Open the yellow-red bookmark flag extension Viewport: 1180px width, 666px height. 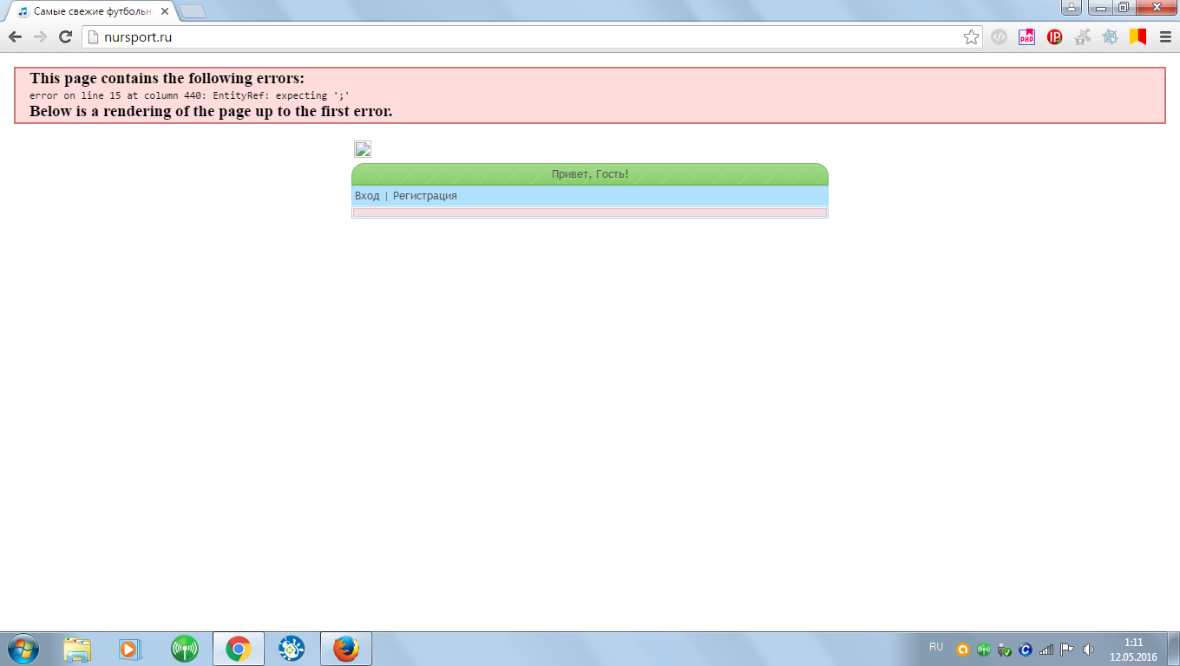(1137, 36)
